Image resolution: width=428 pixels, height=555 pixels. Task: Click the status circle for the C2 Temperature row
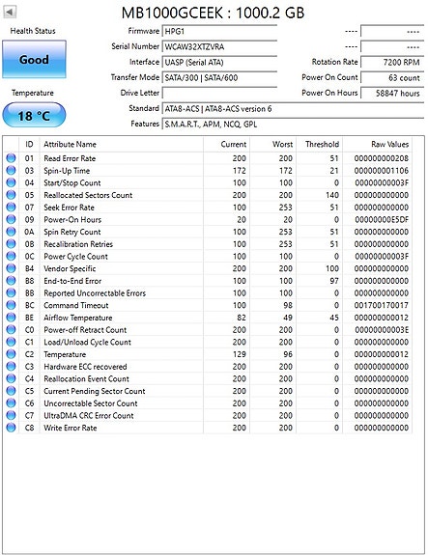11,354
